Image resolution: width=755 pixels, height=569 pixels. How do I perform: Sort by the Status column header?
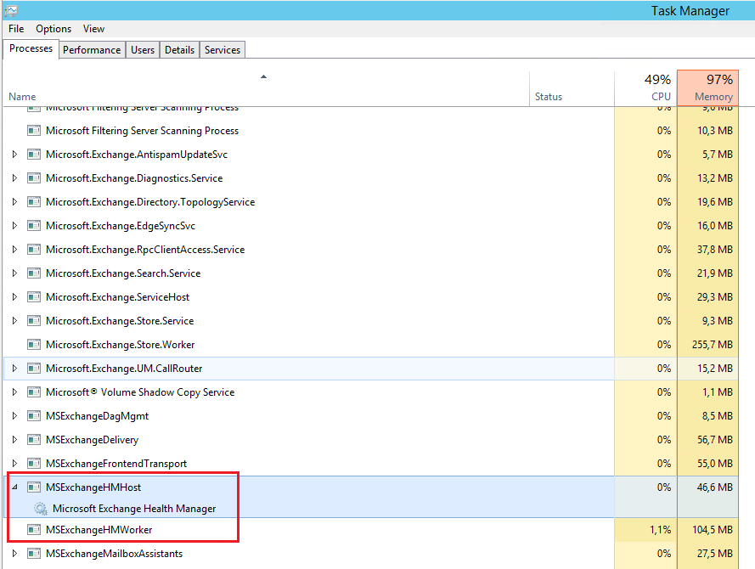click(x=572, y=88)
